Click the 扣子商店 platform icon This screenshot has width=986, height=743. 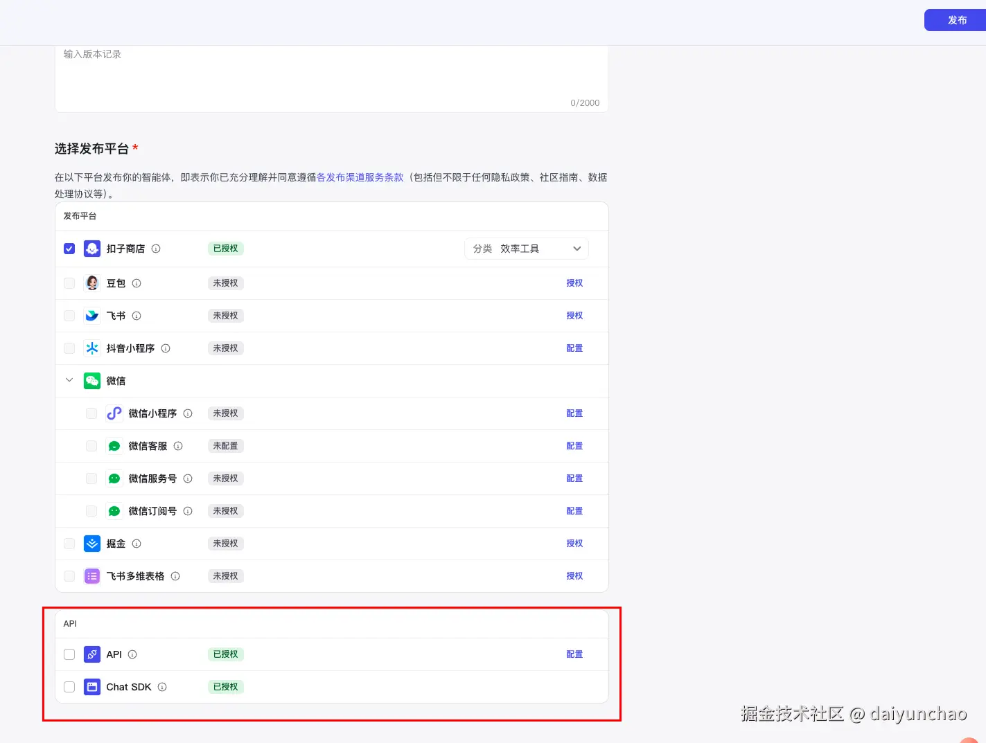(x=92, y=249)
